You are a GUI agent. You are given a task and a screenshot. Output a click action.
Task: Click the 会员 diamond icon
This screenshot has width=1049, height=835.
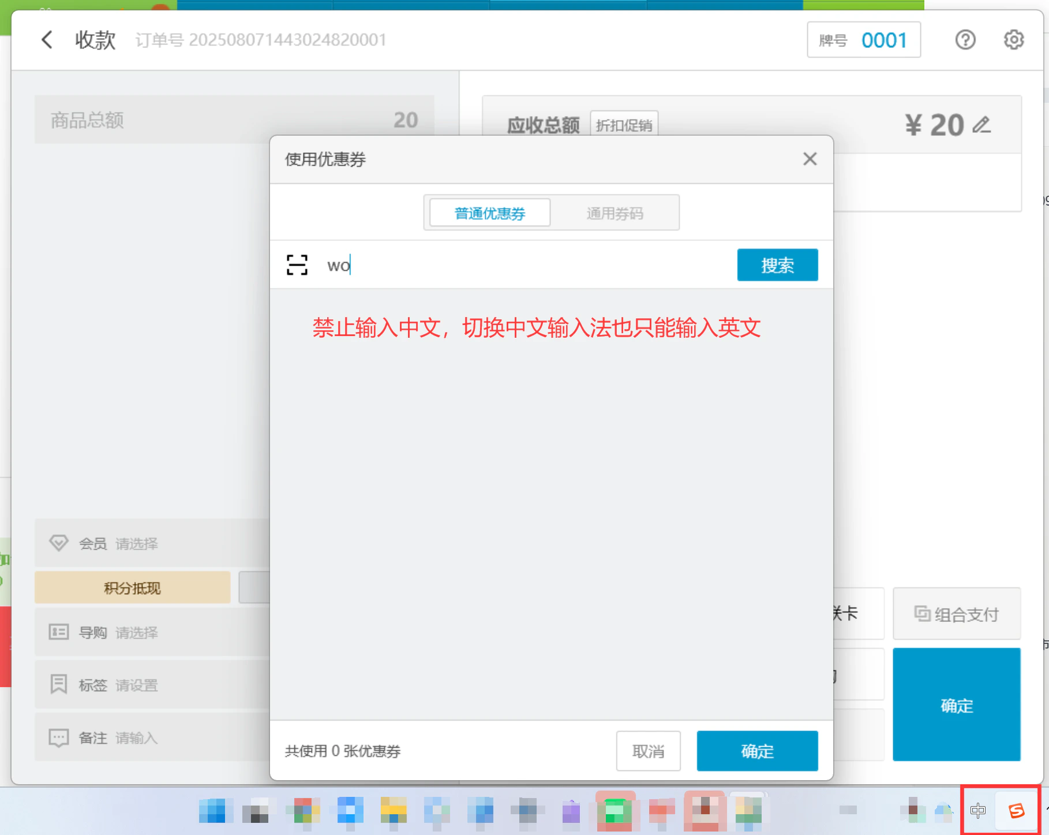coord(59,543)
